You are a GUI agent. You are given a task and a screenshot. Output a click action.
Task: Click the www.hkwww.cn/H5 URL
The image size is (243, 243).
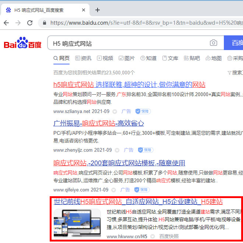127,236
